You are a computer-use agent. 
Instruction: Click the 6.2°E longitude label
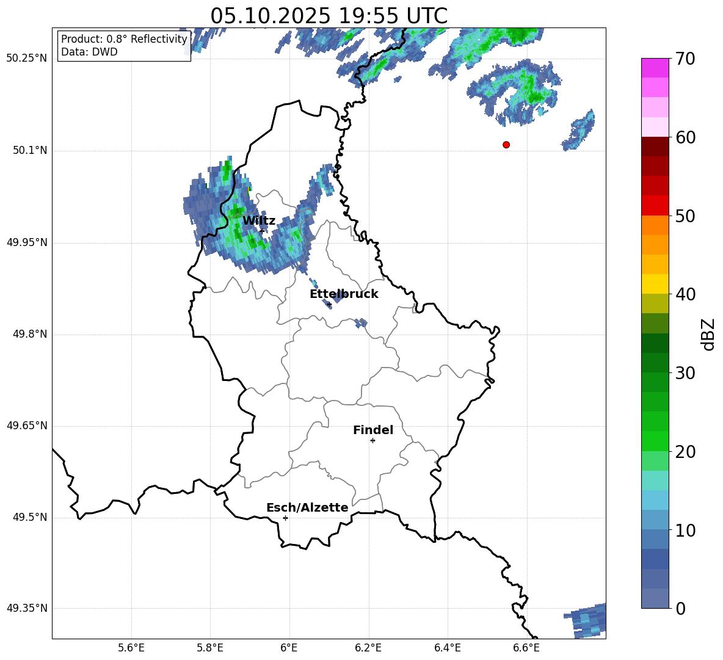(368, 648)
